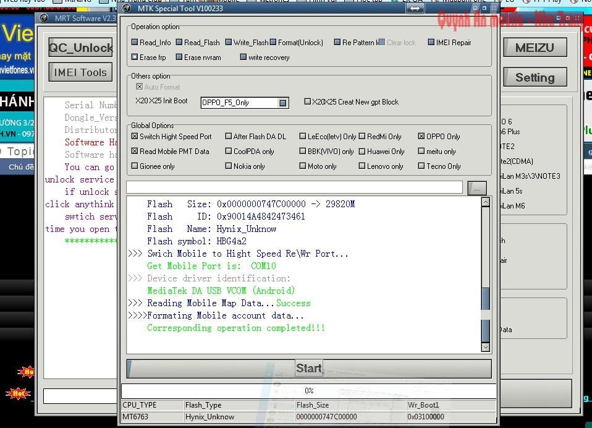Tick the CoolPDA only checkbox

click(x=229, y=151)
